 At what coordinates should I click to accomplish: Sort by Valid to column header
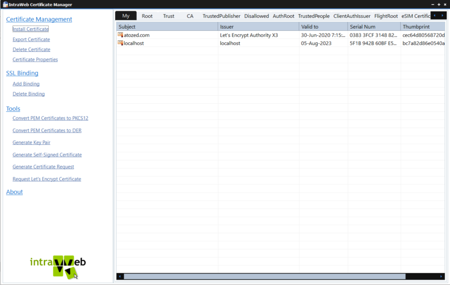[323, 26]
